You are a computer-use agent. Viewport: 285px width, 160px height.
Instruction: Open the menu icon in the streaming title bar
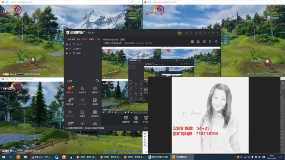(x=204, y=33)
